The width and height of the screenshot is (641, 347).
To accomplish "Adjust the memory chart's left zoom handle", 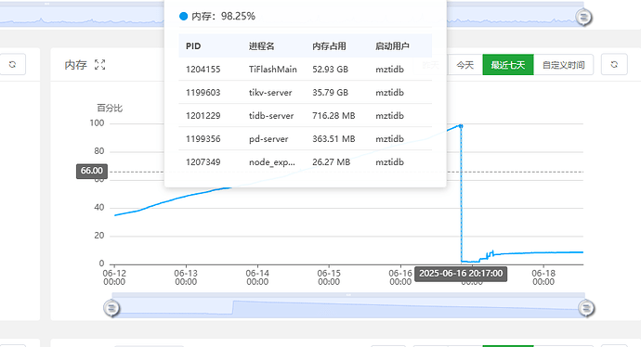I will click(x=111, y=308).
